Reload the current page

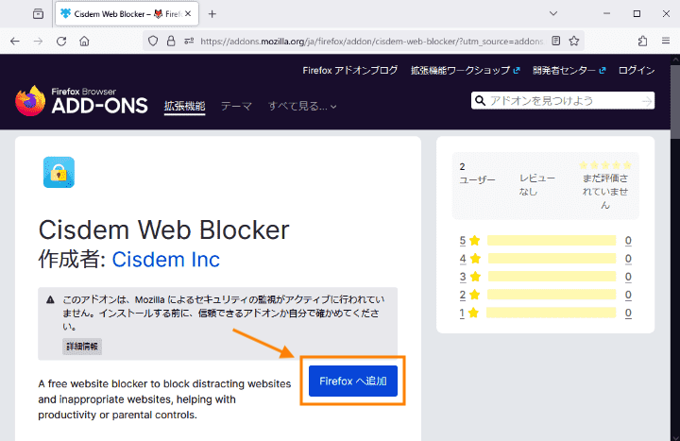click(x=61, y=42)
